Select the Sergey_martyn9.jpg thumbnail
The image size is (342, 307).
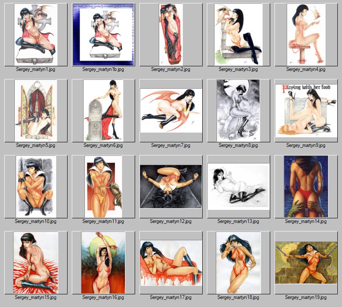[x=306, y=111]
